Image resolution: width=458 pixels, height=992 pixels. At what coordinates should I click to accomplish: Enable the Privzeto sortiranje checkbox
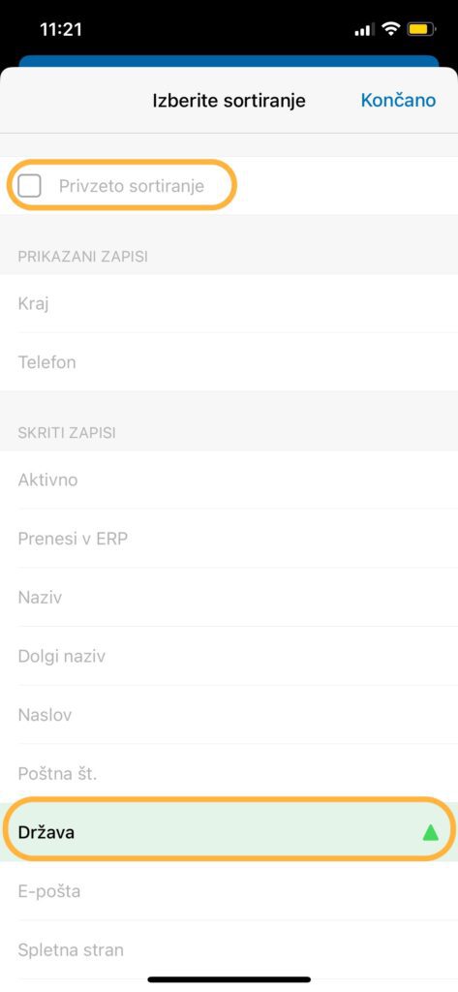(30, 186)
